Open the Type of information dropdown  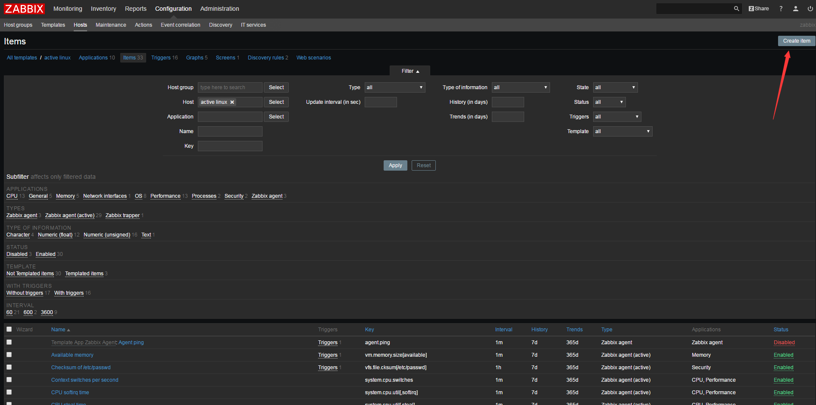pyautogui.click(x=521, y=87)
